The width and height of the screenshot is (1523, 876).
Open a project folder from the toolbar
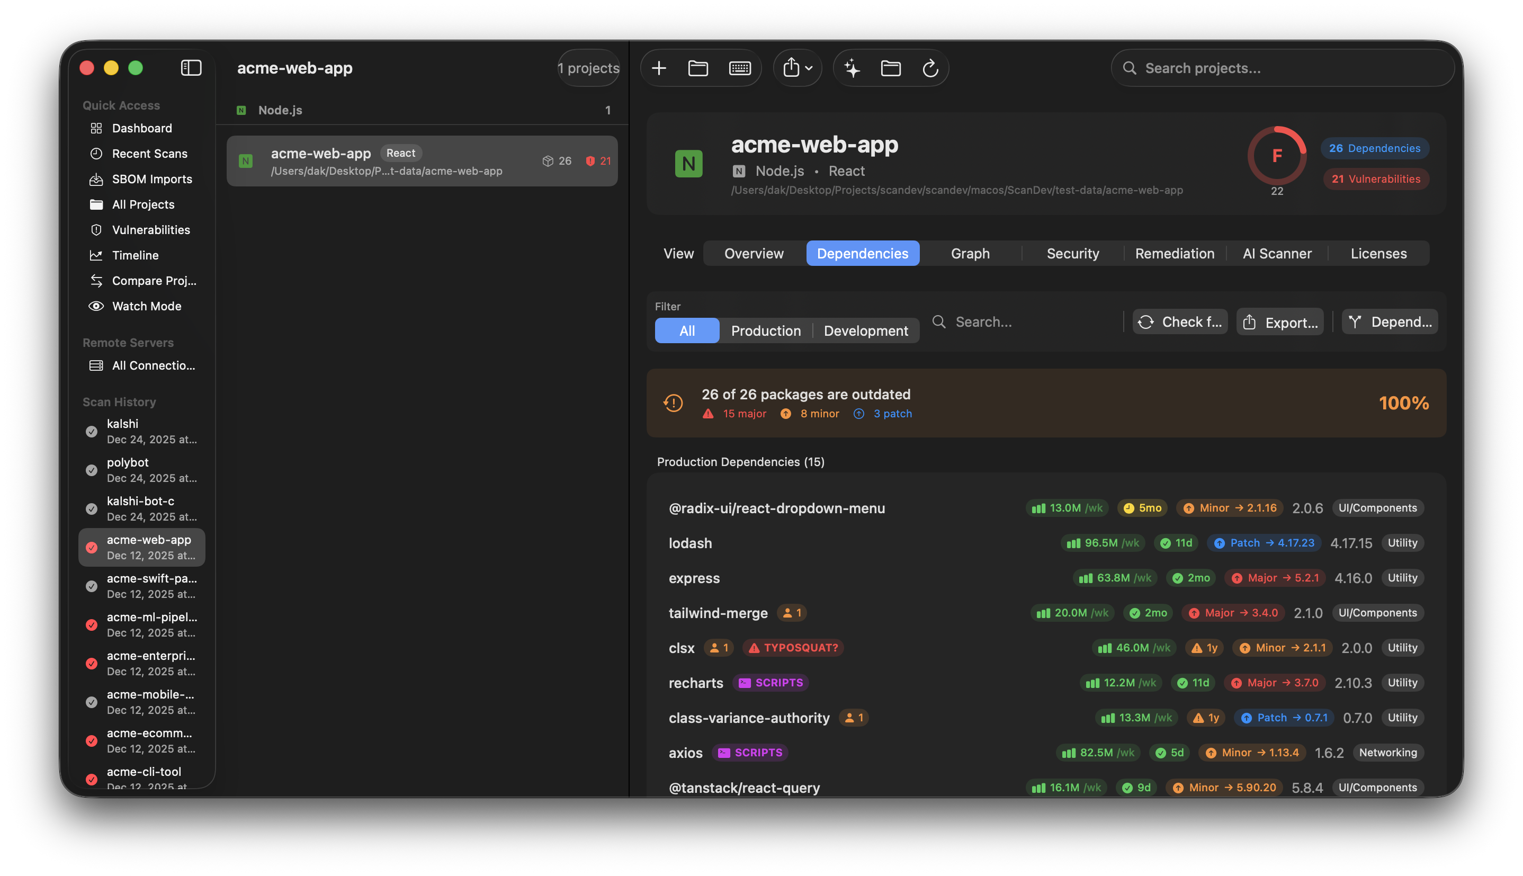click(x=698, y=68)
